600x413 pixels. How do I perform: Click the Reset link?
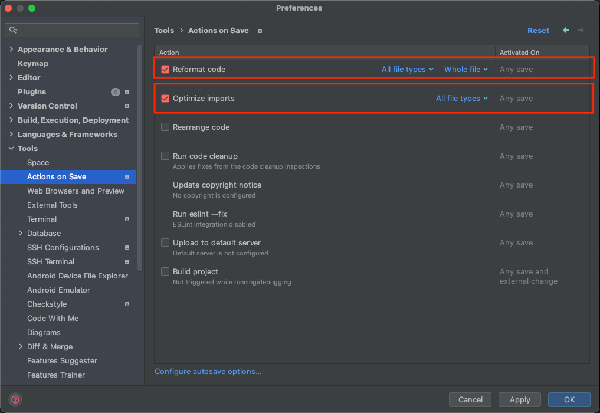[538, 30]
